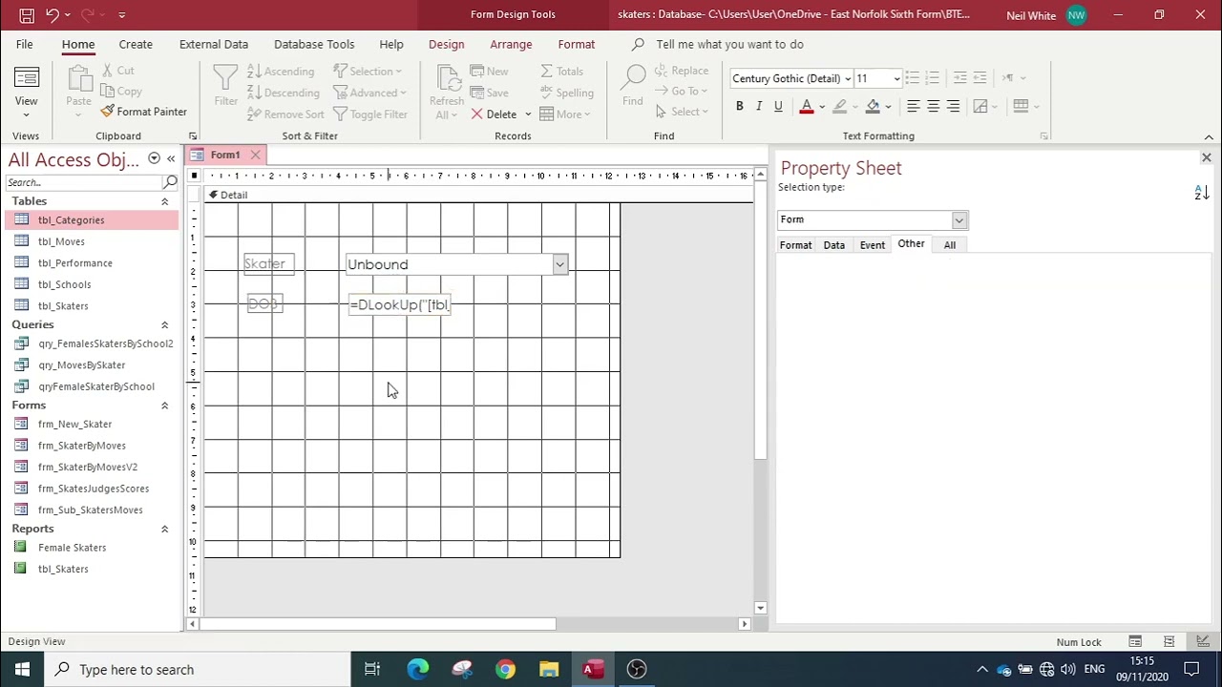
Task: Open the Selection type Form dropdown
Action: point(959,220)
